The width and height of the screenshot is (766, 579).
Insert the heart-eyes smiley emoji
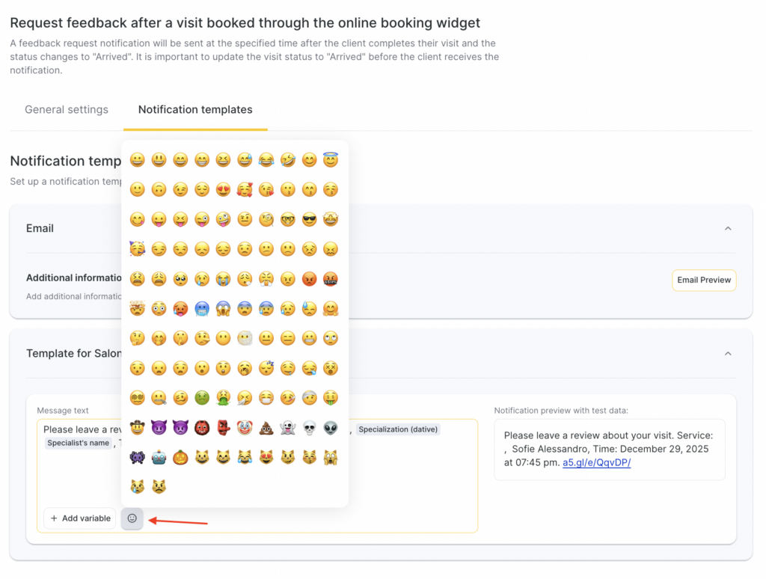tap(223, 190)
